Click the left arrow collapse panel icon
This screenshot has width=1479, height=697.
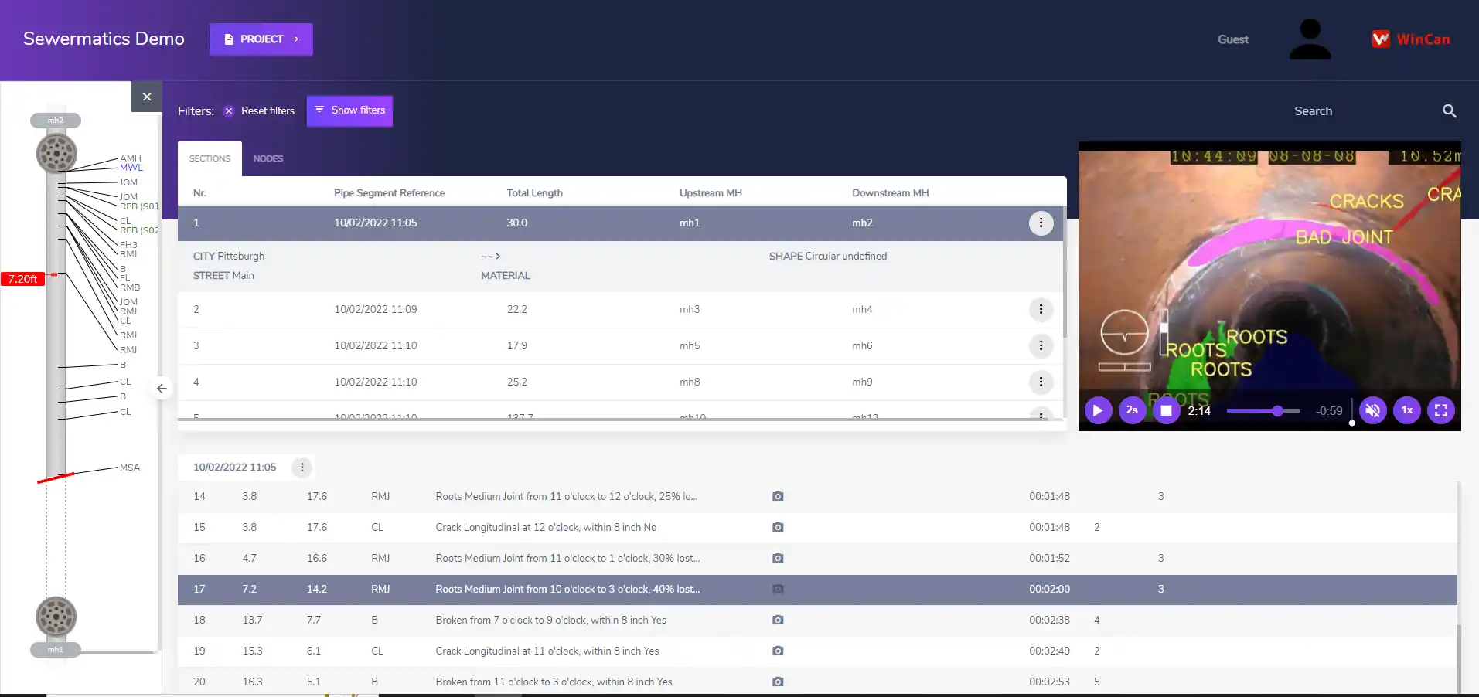coord(162,389)
